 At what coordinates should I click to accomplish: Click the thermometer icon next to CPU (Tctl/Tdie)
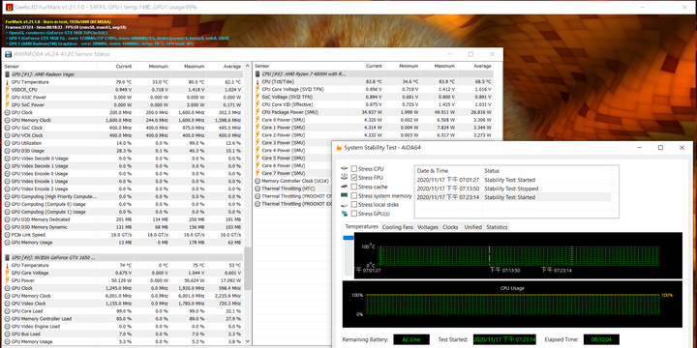(x=258, y=81)
